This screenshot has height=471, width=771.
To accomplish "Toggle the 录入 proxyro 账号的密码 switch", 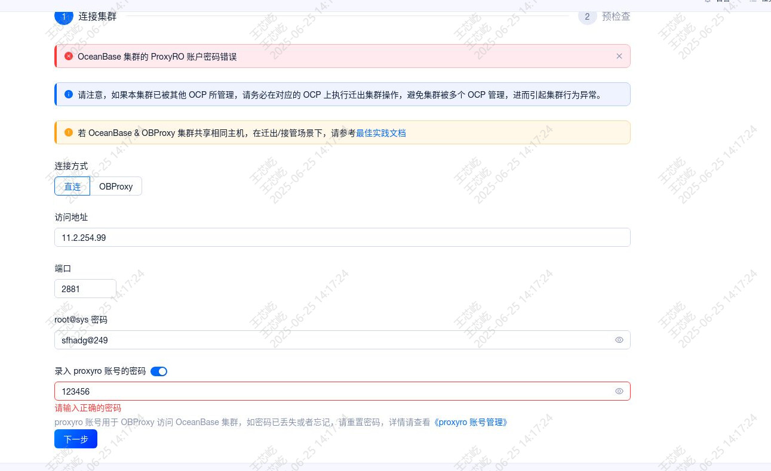I will pos(159,371).
